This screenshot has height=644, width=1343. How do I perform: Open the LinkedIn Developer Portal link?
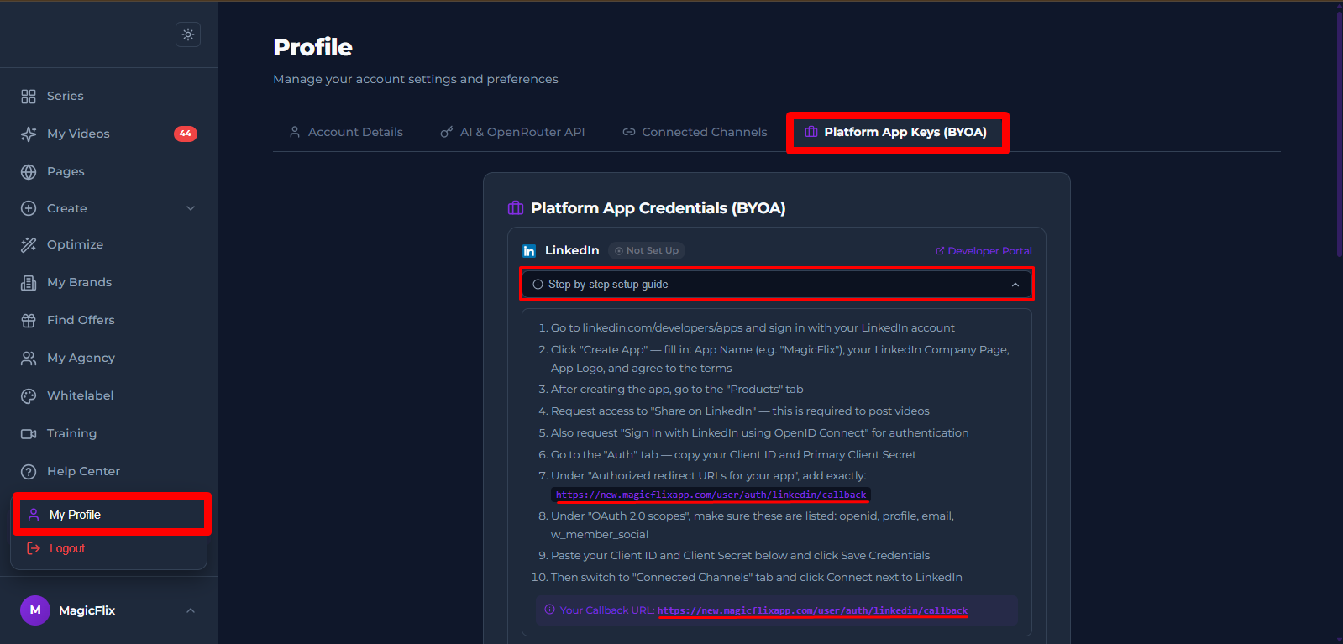click(984, 251)
